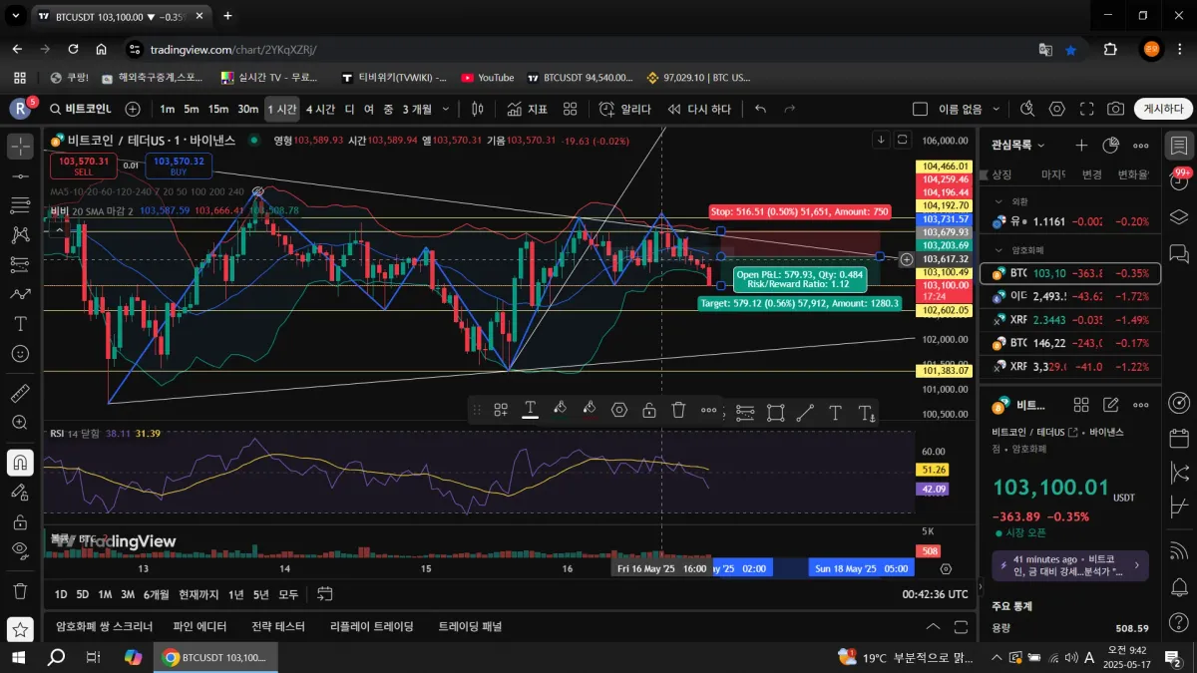Screen dimensions: 1197x673
Task: Switch to the 파인 에디터 tab
Action: click(x=199, y=626)
